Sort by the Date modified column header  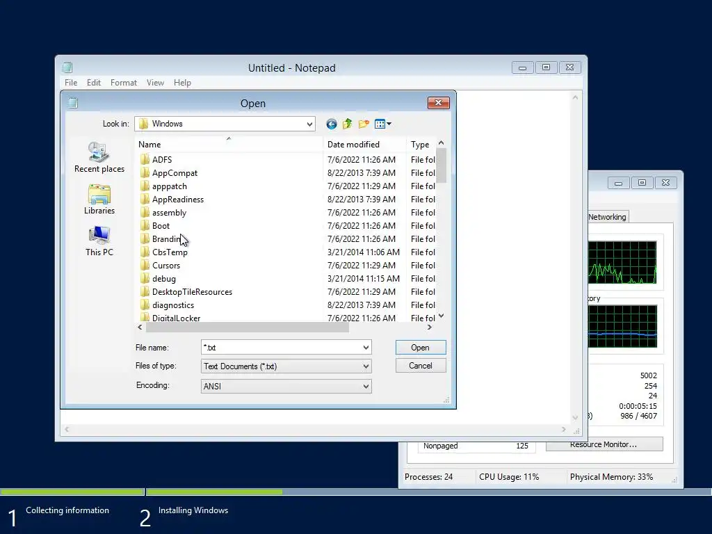point(365,145)
